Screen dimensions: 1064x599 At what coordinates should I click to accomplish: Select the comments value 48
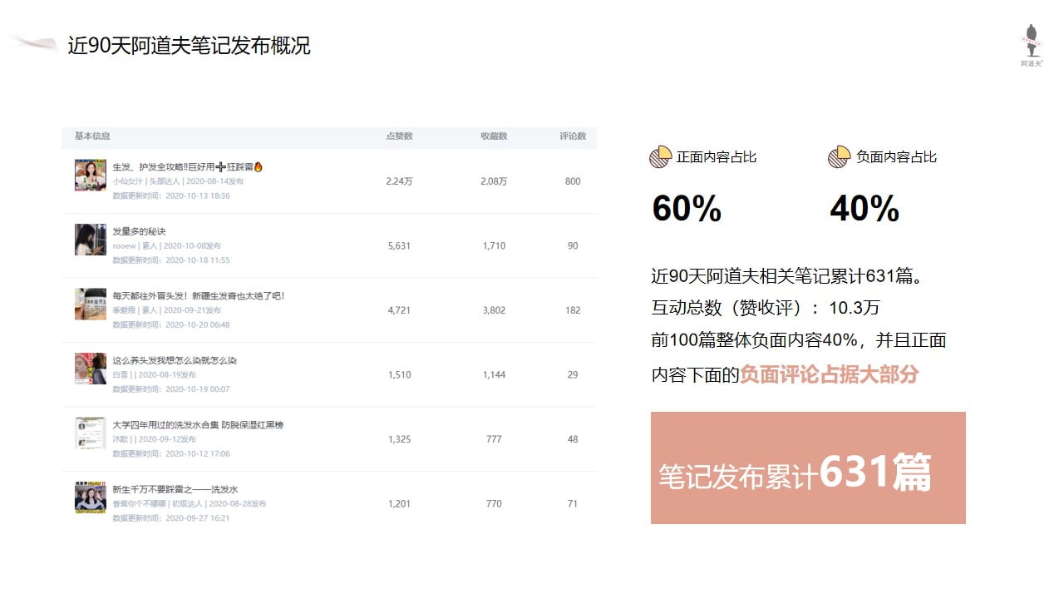click(573, 439)
